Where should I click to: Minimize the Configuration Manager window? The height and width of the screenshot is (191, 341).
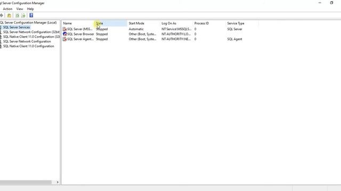pos(320,3)
